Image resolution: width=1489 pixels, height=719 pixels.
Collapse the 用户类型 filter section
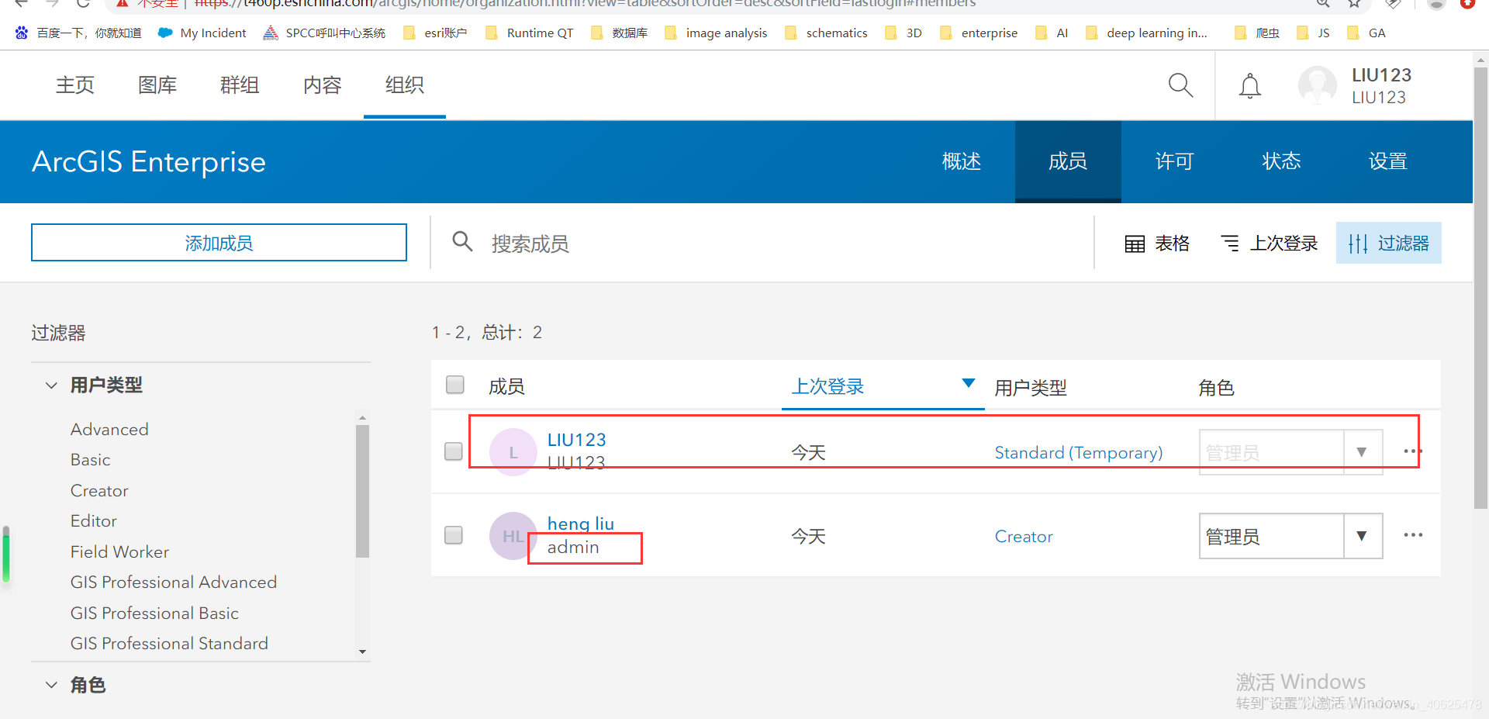click(x=51, y=385)
